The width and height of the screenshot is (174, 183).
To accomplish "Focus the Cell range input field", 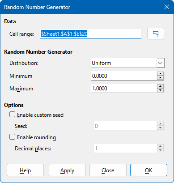I will (90, 34).
